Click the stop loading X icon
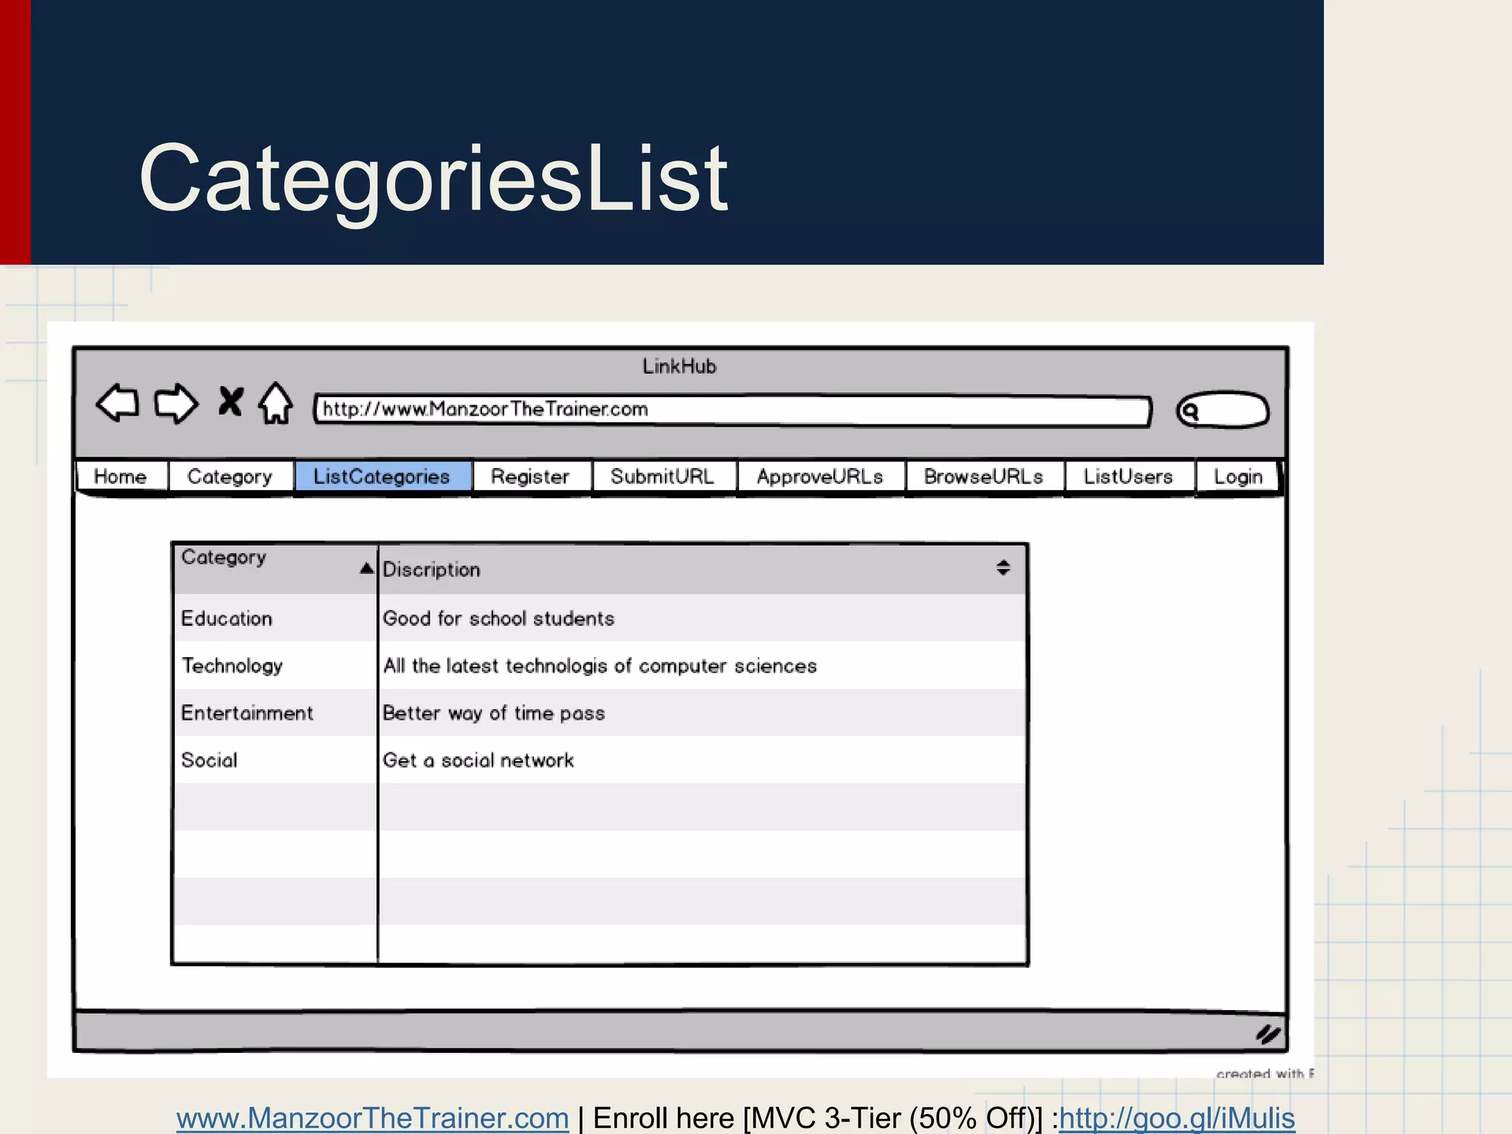 point(230,402)
